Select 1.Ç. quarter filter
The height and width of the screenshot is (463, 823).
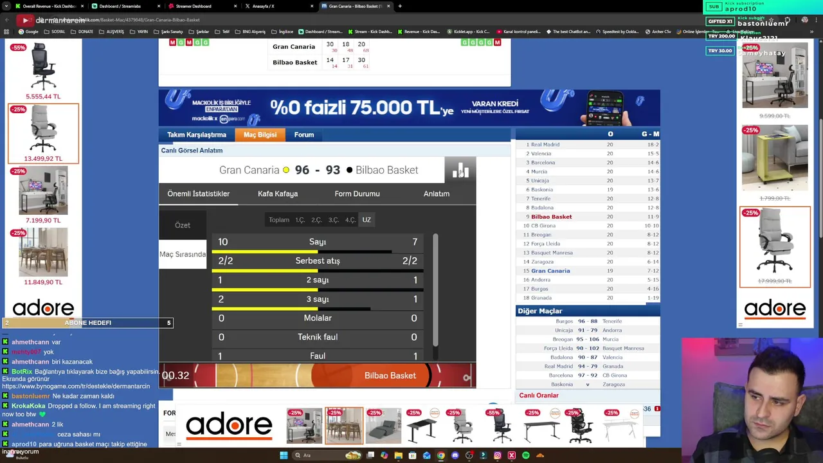tap(300, 220)
